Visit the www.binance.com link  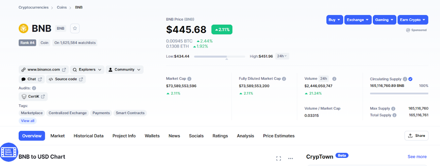coord(44,70)
